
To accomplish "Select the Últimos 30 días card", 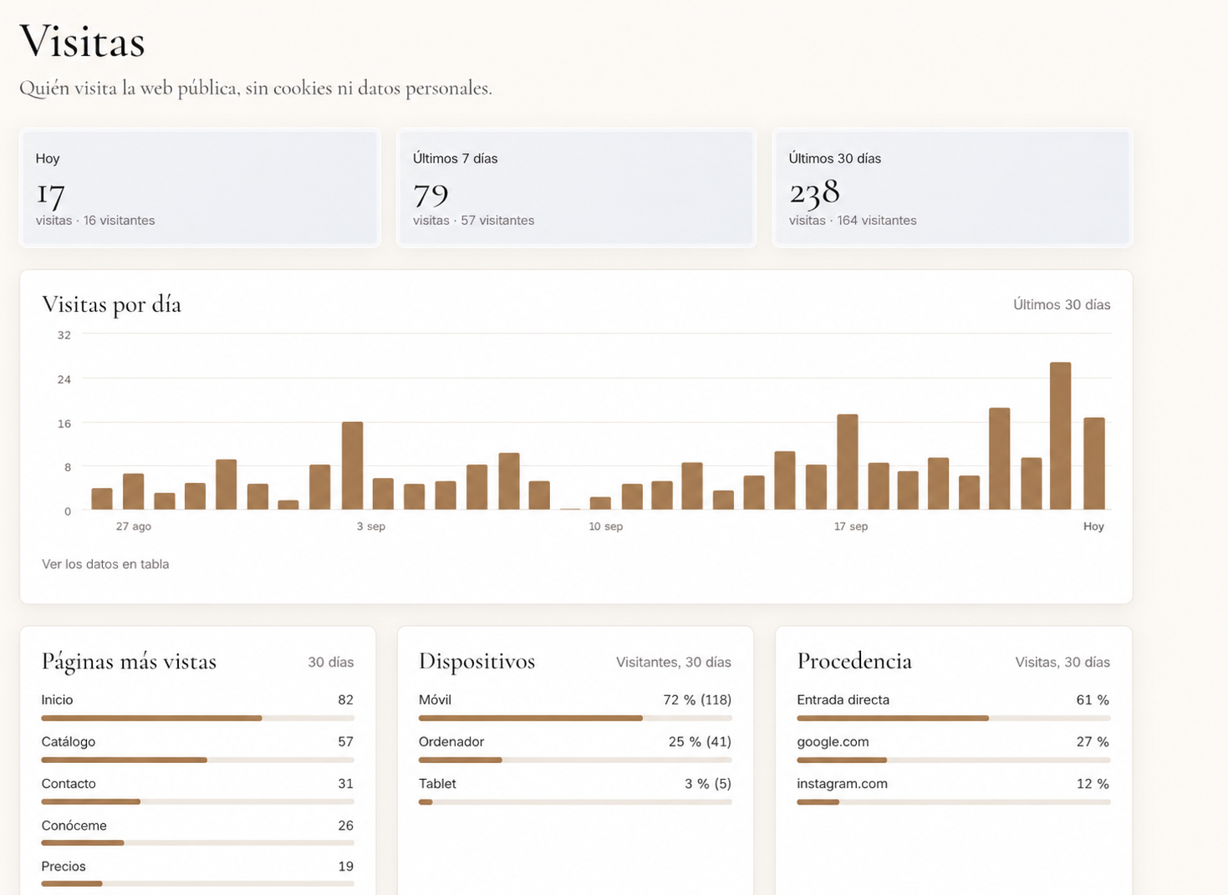I will coord(952,187).
